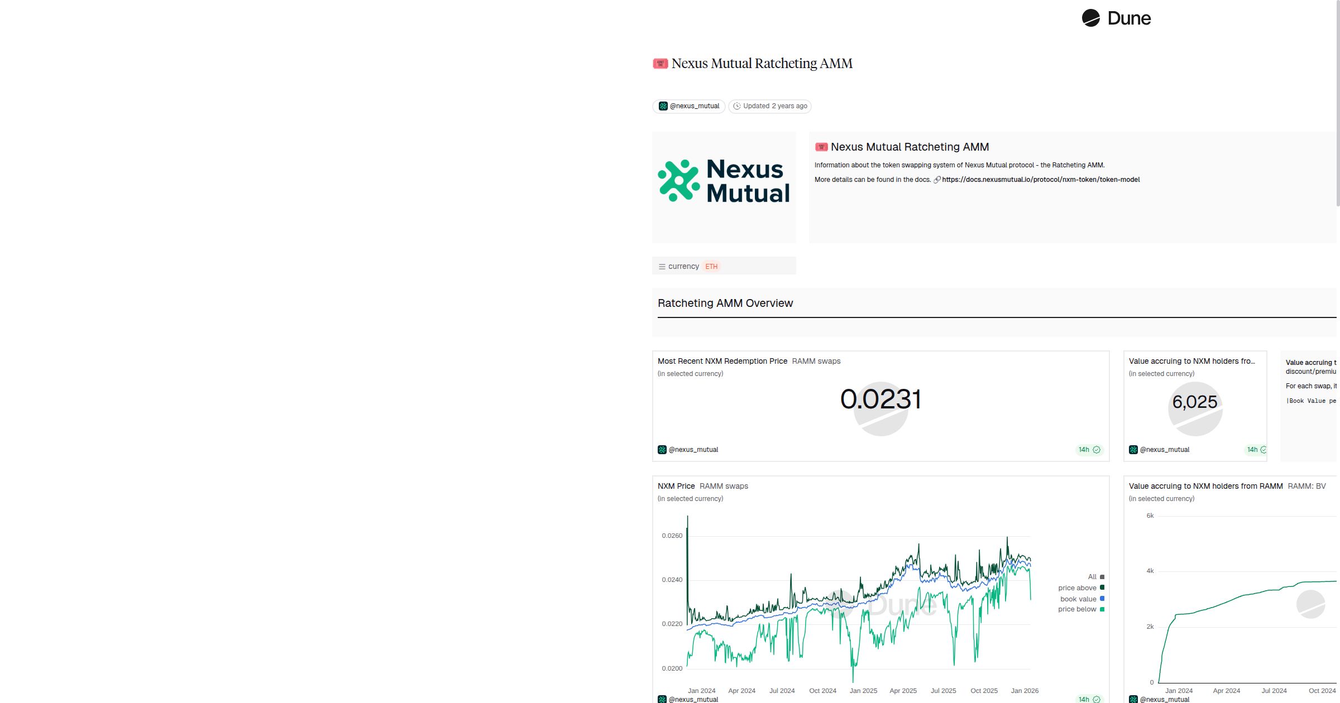Toggle the 'price above' series in the legend
This screenshot has width=1340, height=703.
[x=1079, y=588]
